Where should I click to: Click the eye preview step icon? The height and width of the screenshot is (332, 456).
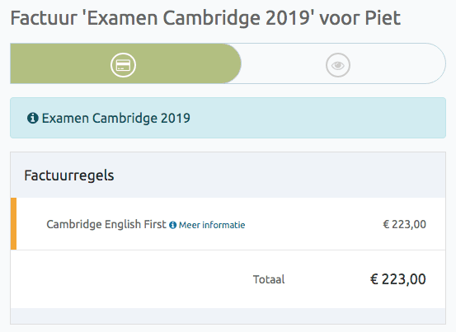tap(338, 65)
